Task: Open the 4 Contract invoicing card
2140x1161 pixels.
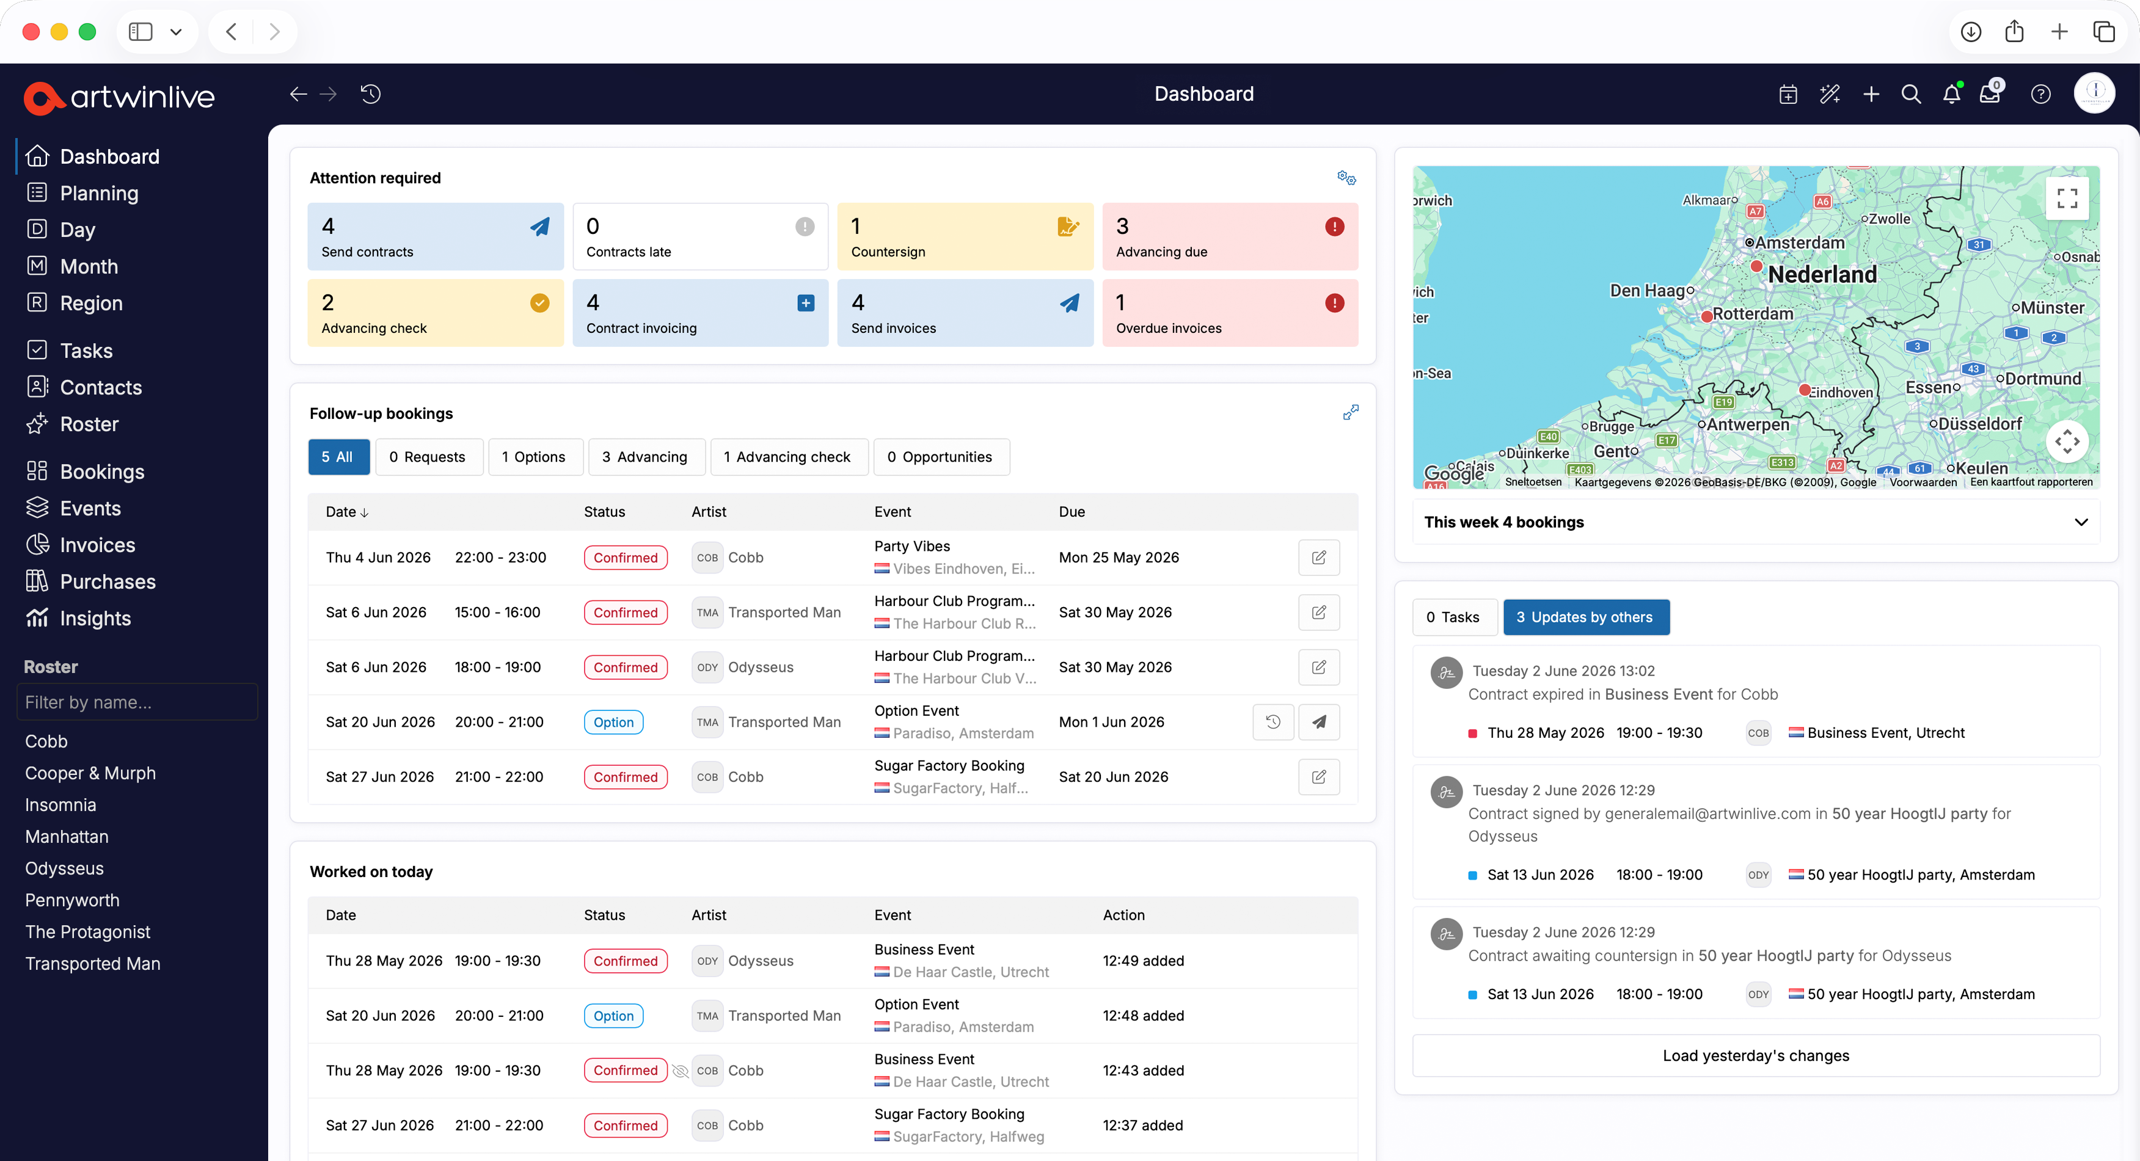Action: pos(700,313)
